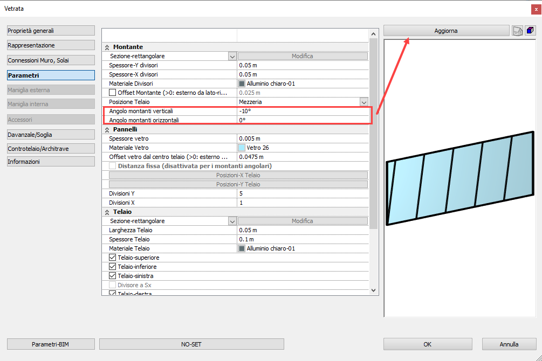The width and height of the screenshot is (542, 361).
Task: Show the Informazioni tab
Action: pyautogui.click(x=51, y=161)
